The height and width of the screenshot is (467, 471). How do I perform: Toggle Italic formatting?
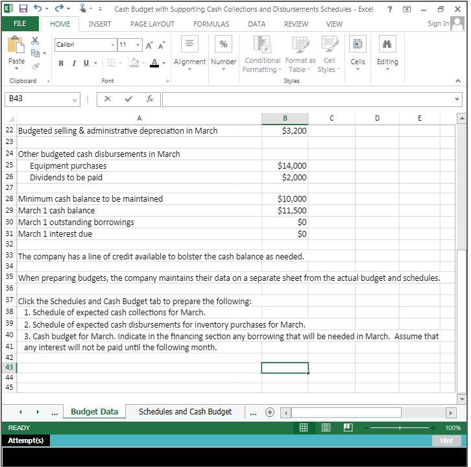(x=74, y=63)
